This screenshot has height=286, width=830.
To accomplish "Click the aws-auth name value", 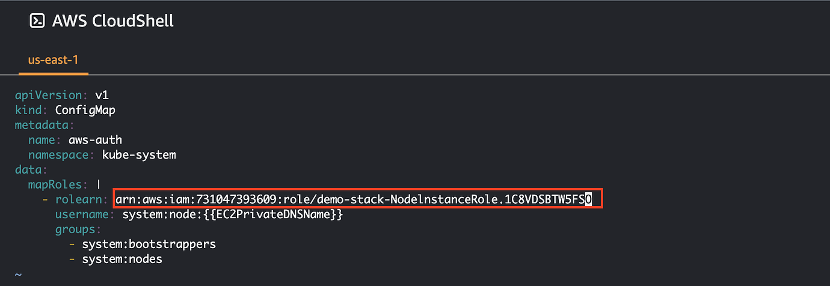I will coord(96,140).
